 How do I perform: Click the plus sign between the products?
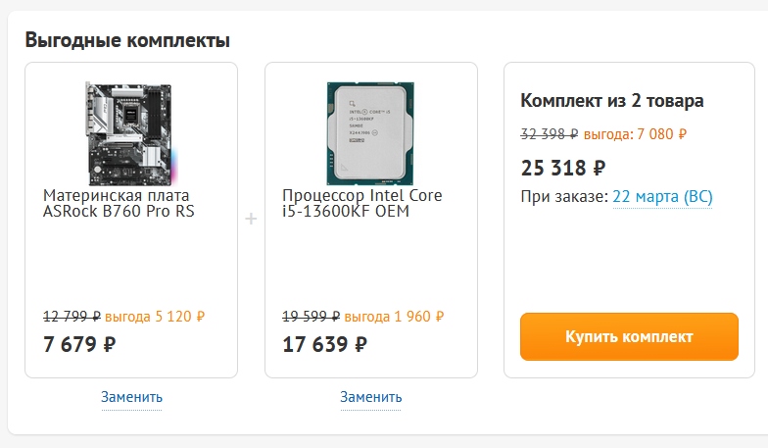(251, 219)
